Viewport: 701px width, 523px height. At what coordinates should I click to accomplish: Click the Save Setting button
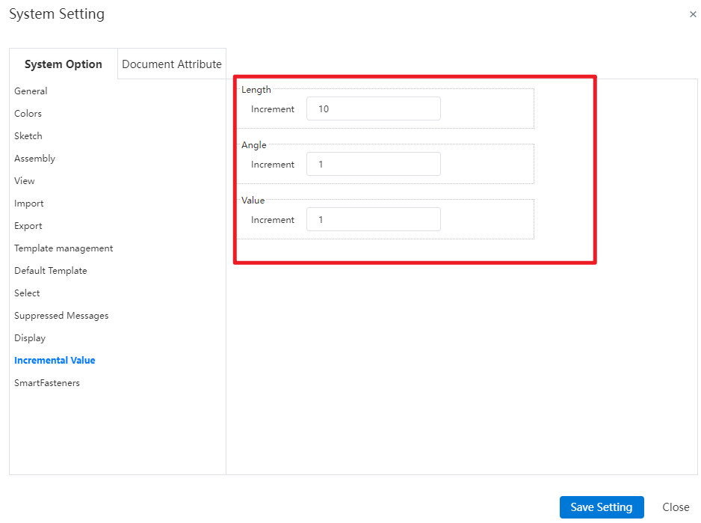click(x=602, y=507)
